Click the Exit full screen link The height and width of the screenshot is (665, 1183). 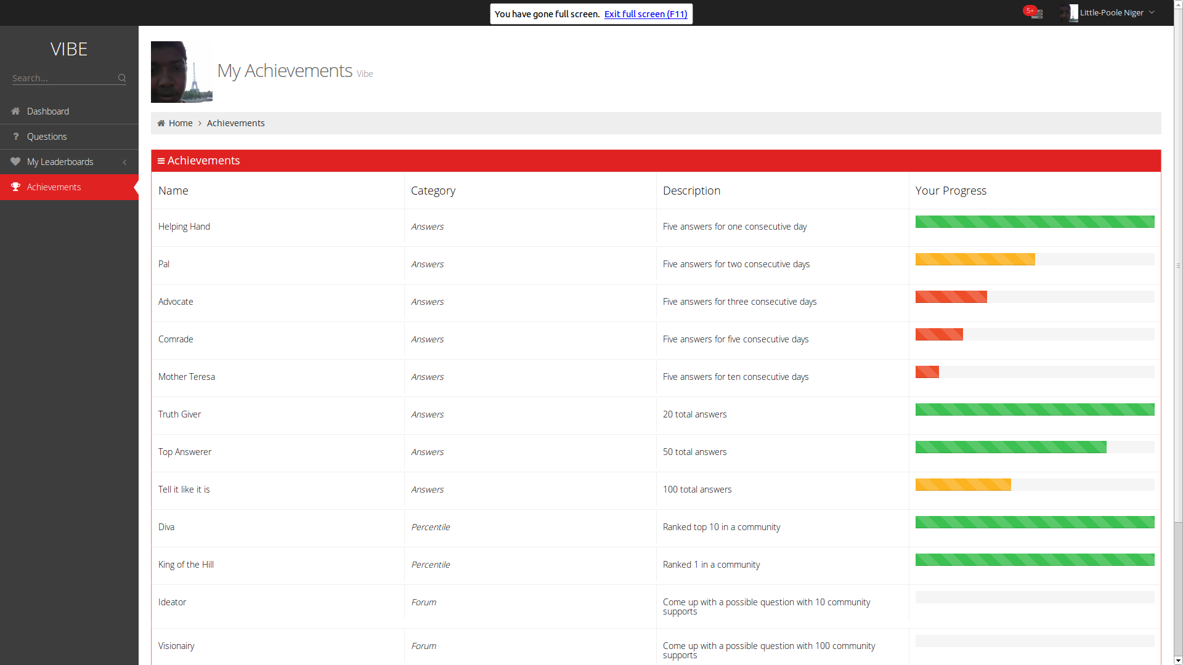[645, 14]
